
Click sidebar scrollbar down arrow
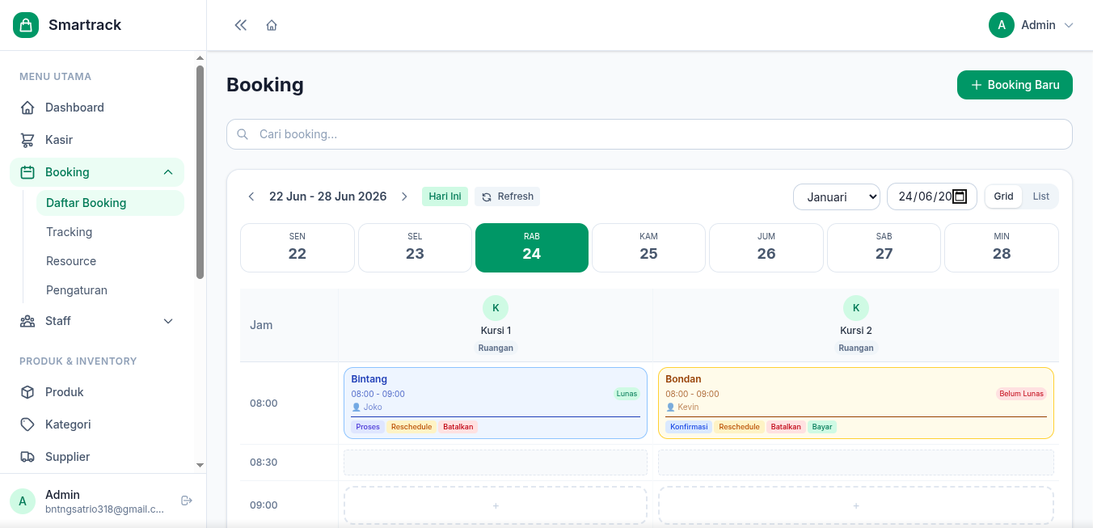click(200, 466)
